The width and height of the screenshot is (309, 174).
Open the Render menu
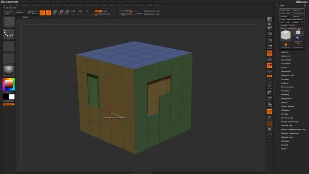tap(105, 5)
